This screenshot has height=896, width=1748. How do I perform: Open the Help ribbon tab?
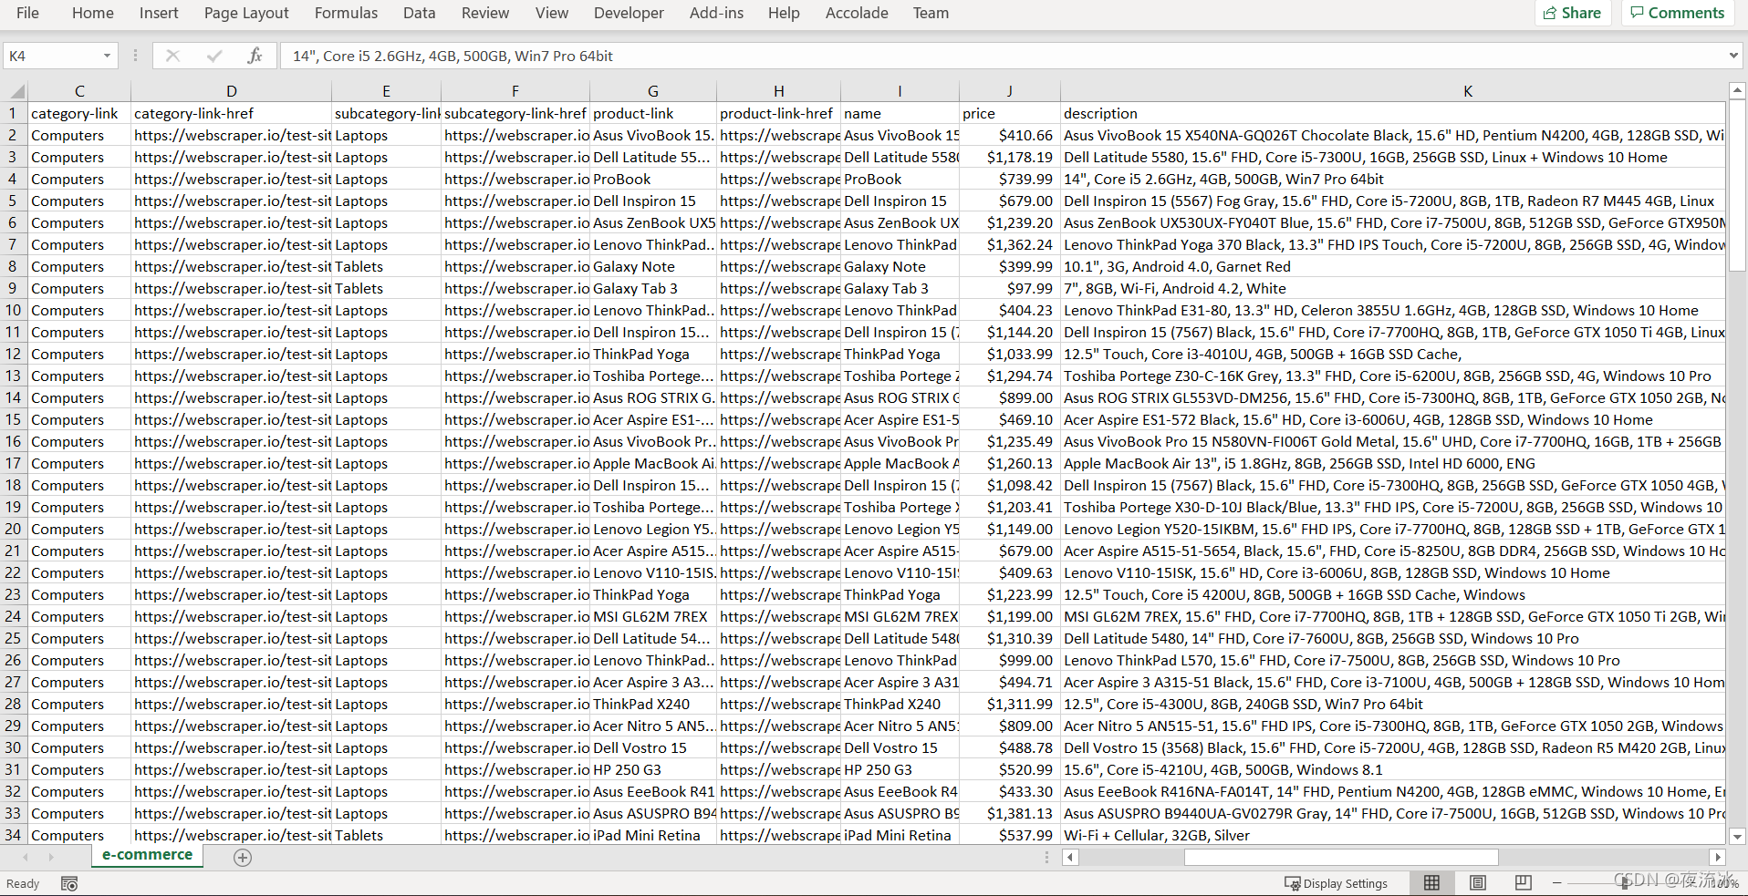(784, 13)
